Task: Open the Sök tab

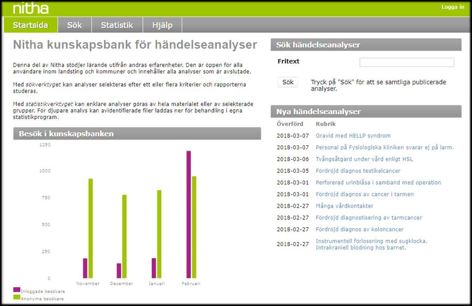Action: 75,25
